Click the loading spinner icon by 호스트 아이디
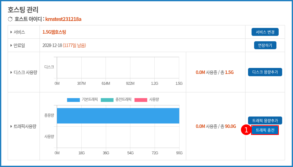 pos(10,19)
